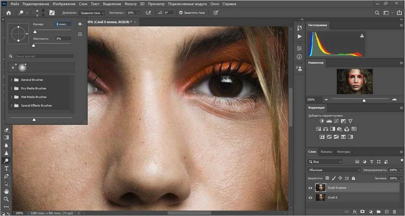Click the Actions play icon in side strip

(x=300, y=36)
